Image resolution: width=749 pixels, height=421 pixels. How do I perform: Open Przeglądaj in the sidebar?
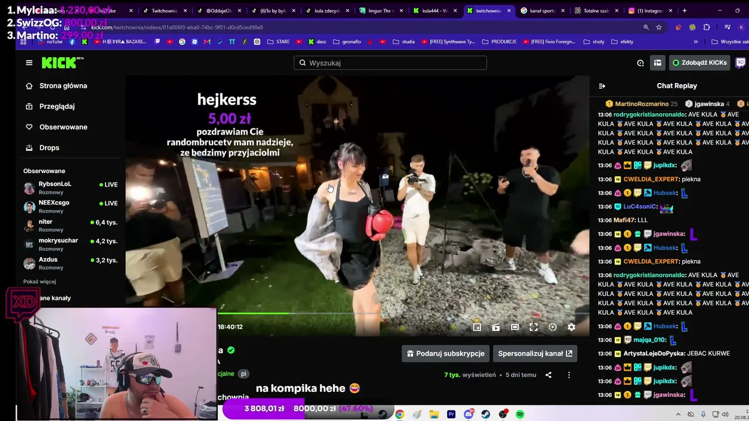coord(57,106)
